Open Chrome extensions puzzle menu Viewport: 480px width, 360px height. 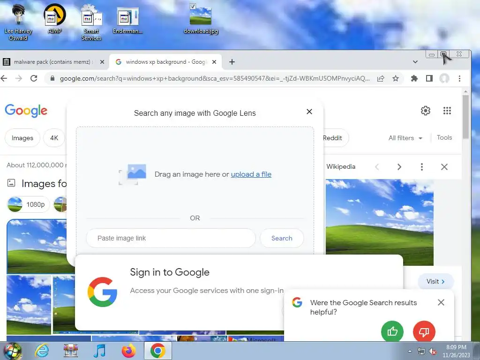coord(414,78)
